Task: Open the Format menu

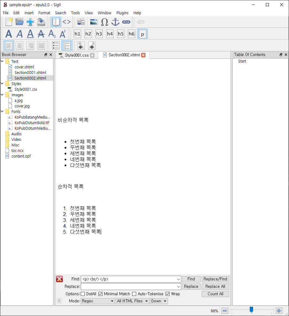Action: click(x=44, y=13)
